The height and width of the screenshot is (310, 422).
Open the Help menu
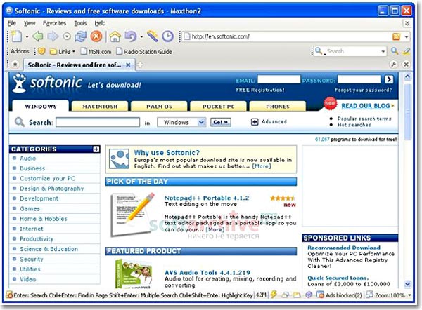(x=100, y=23)
